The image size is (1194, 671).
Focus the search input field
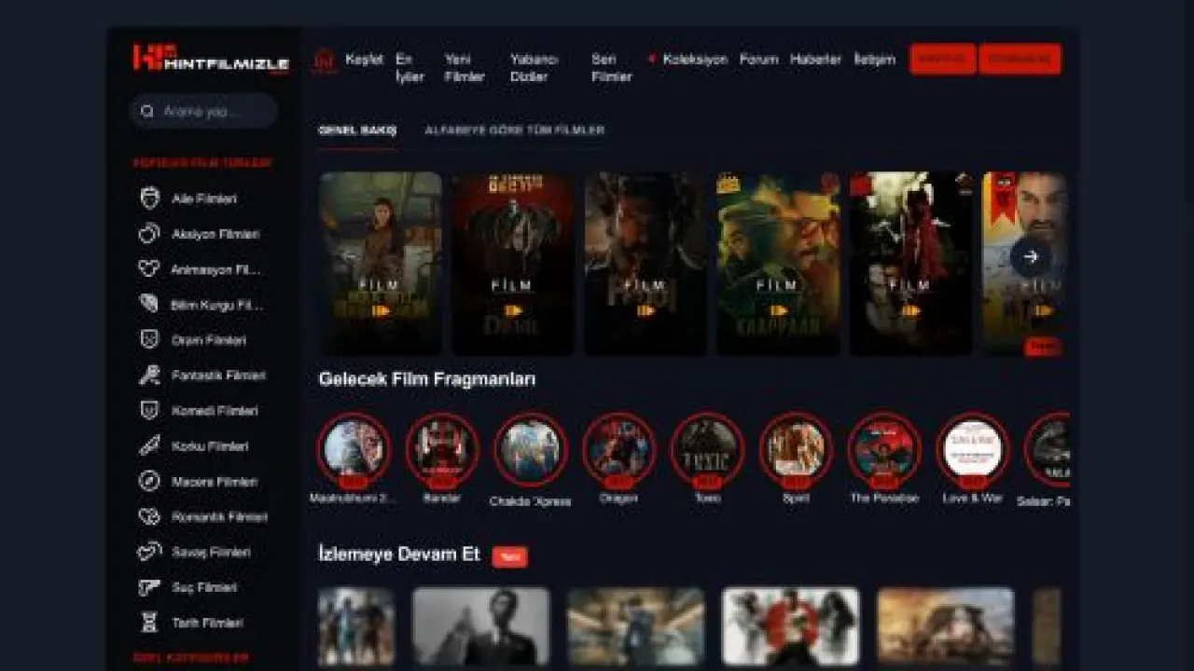pos(203,112)
